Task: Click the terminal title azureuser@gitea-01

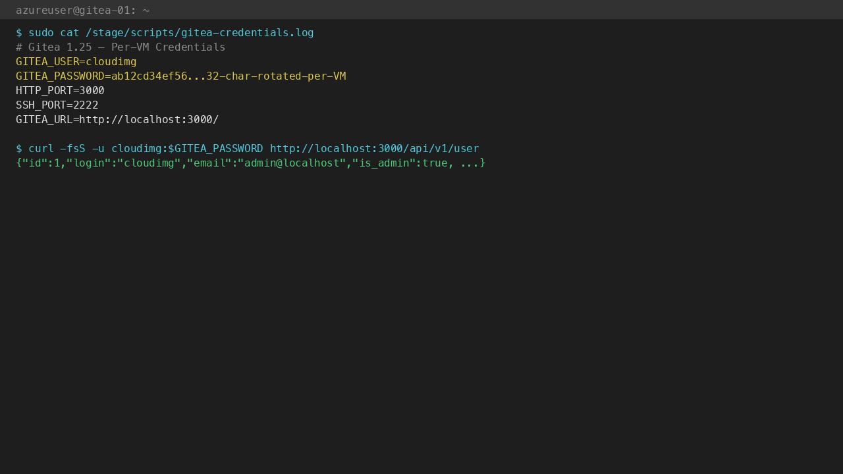Action: [82, 10]
